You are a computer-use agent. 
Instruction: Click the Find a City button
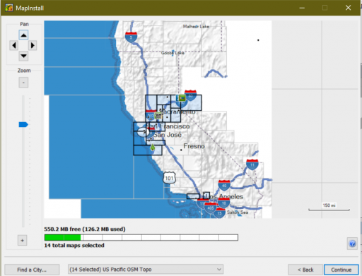[x=32, y=270]
